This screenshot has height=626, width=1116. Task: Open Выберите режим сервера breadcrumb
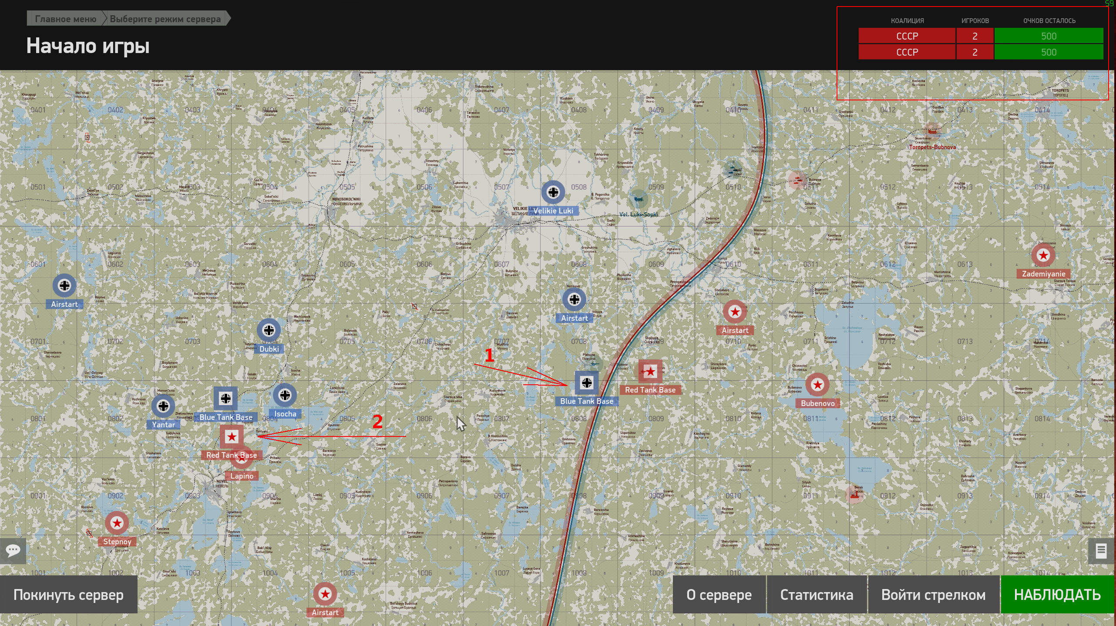coord(165,19)
